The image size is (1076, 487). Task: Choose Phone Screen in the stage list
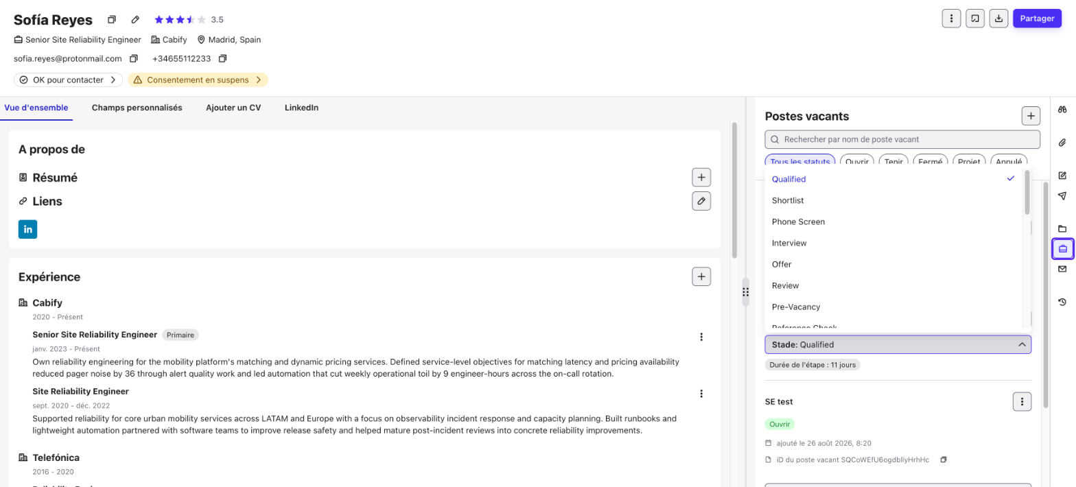893,222
